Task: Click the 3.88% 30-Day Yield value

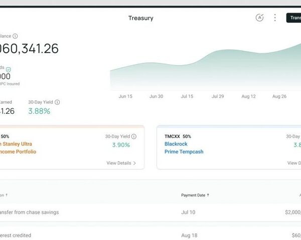Action: 39,111
